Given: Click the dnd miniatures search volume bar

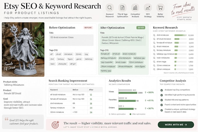Looking at the screenshot, I should 180,35.
